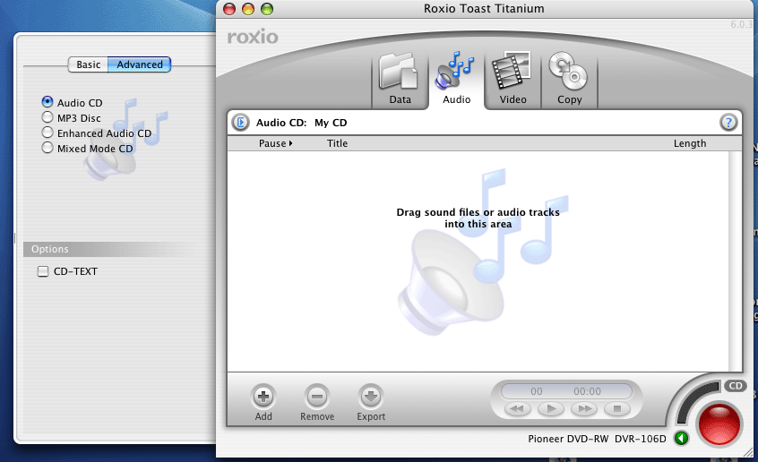Click the Options section header
The image size is (758, 462).
pyautogui.click(x=119, y=250)
